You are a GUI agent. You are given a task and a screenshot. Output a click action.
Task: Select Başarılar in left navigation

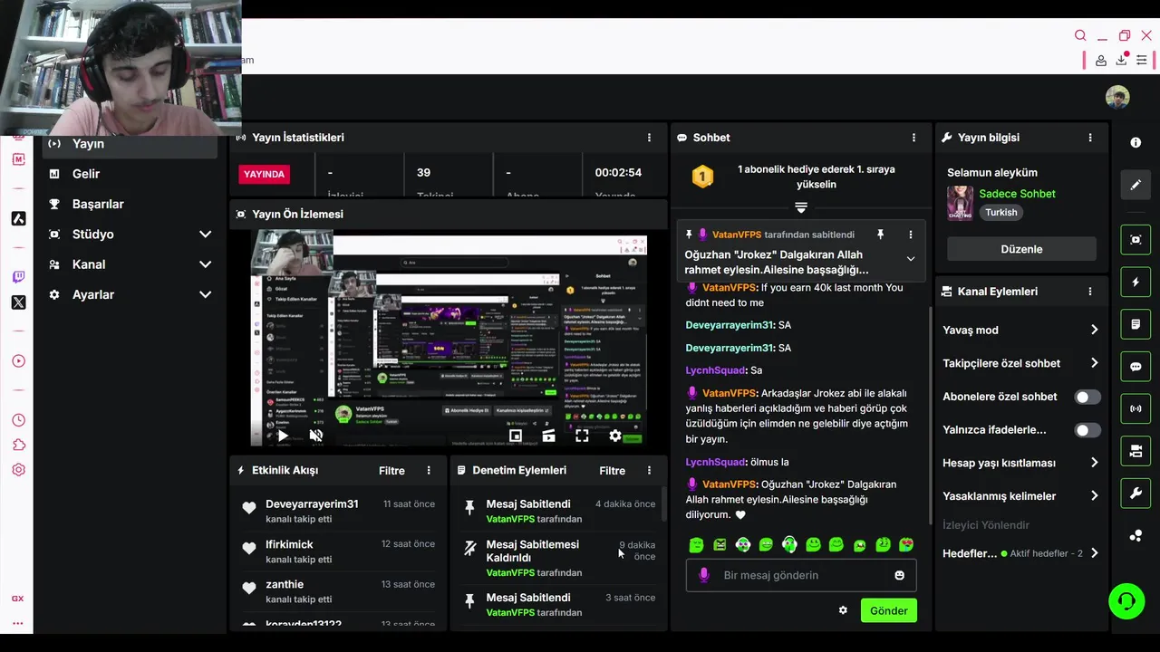coord(130,204)
